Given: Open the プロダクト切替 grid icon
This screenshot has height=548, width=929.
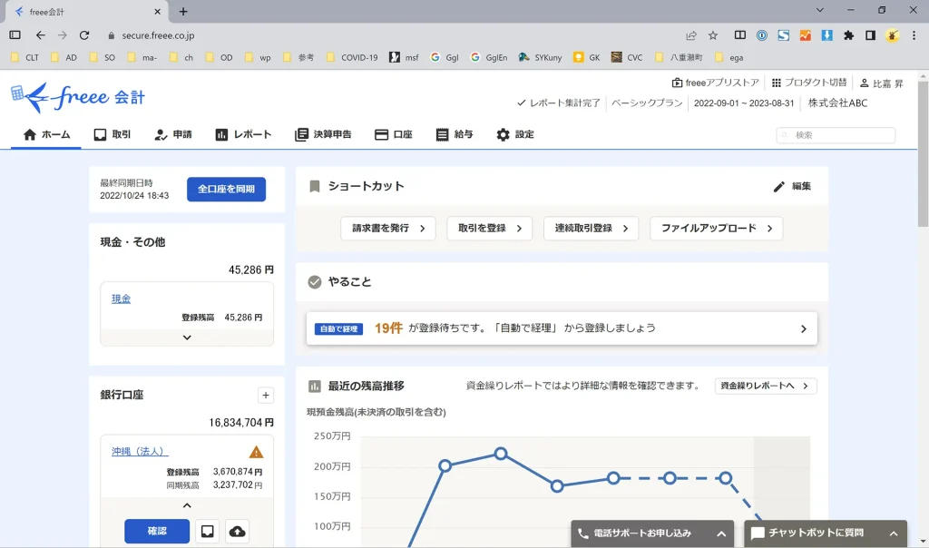Looking at the screenshot, I should tap(777, 83).
